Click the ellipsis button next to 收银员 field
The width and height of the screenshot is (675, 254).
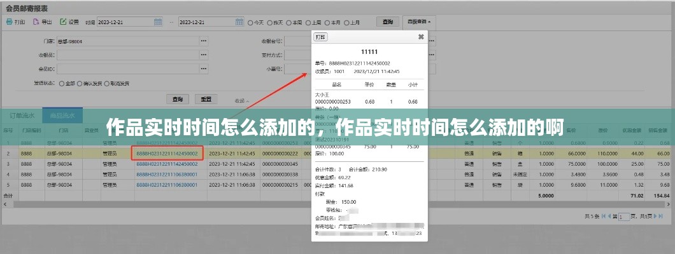(204, 55)
